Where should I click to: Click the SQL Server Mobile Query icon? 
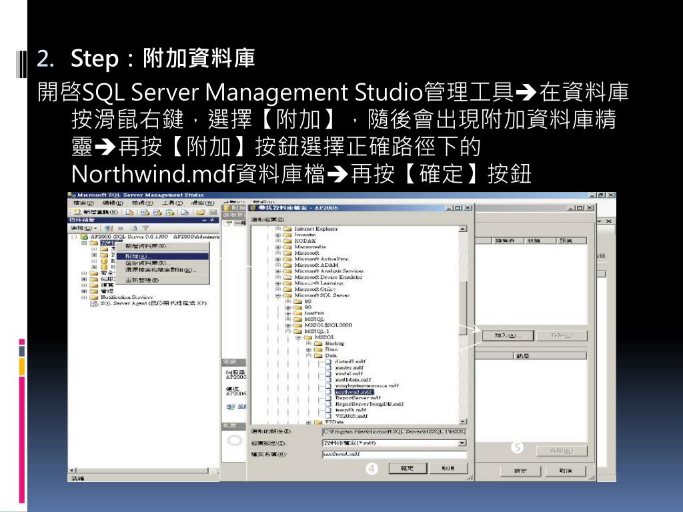coord(185,212)
